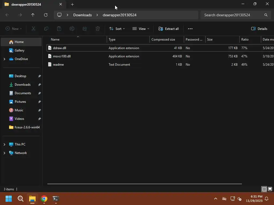Switch to large thumbnails view icon

[x=270, y=189]
